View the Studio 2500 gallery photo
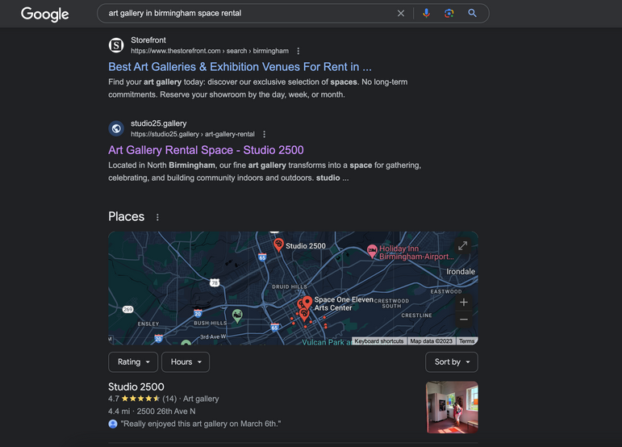This screenshot has width=622, height=447. (452, 407)
